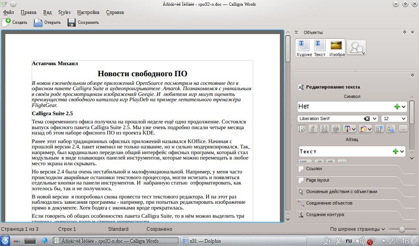Expand the Текст paragraph style dropdown

coord(402,152)
